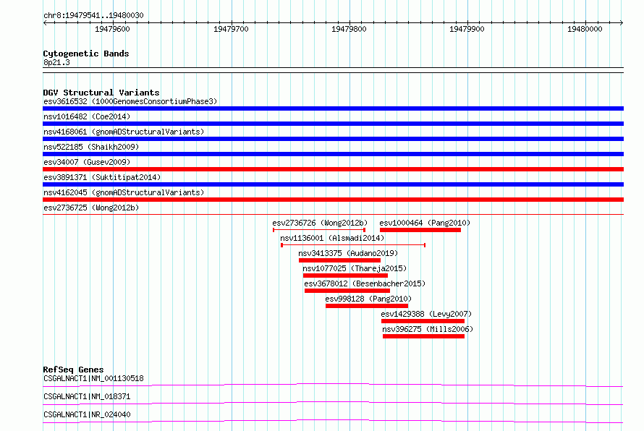
Task: Select nsv1077025 (Thareja2015) label
Action: coord(355,268)
